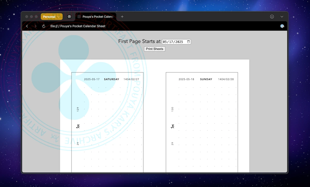Click the logo glyph on the Sunday page

point(173,126)
